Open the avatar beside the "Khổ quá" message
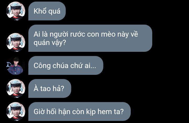Viewport: 189px width, 123px height. pos(16,11)
